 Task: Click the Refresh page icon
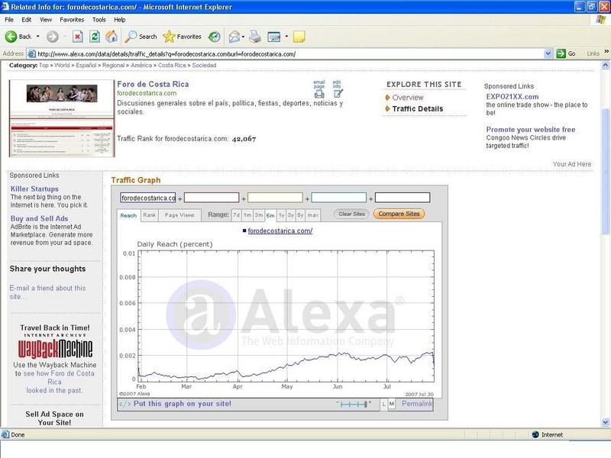(x=95, y=37)
